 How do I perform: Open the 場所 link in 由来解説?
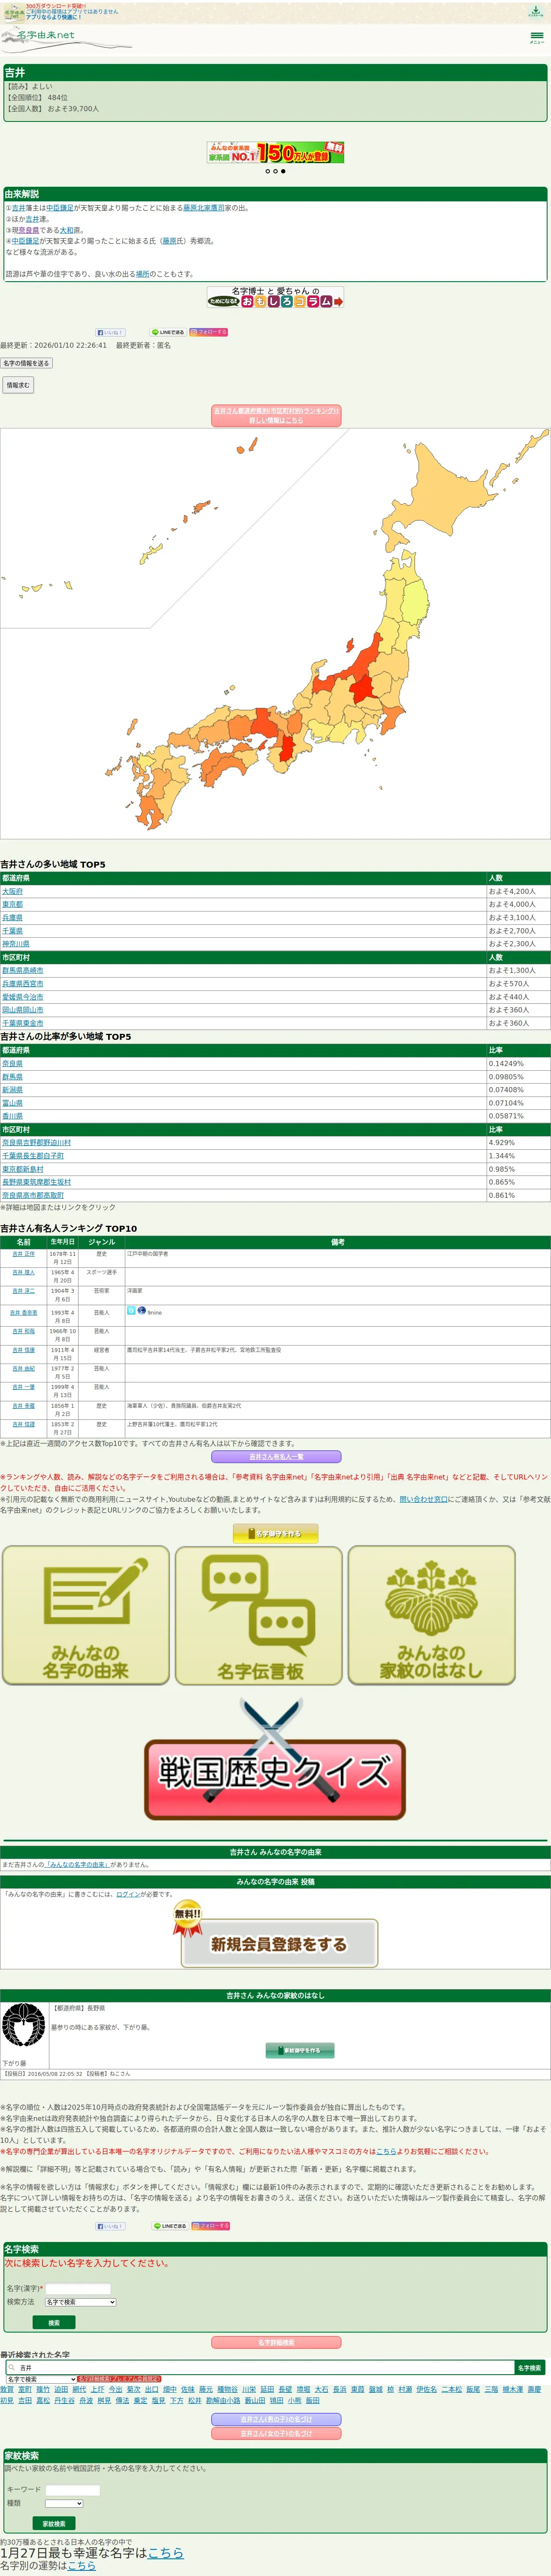point(143,274)
